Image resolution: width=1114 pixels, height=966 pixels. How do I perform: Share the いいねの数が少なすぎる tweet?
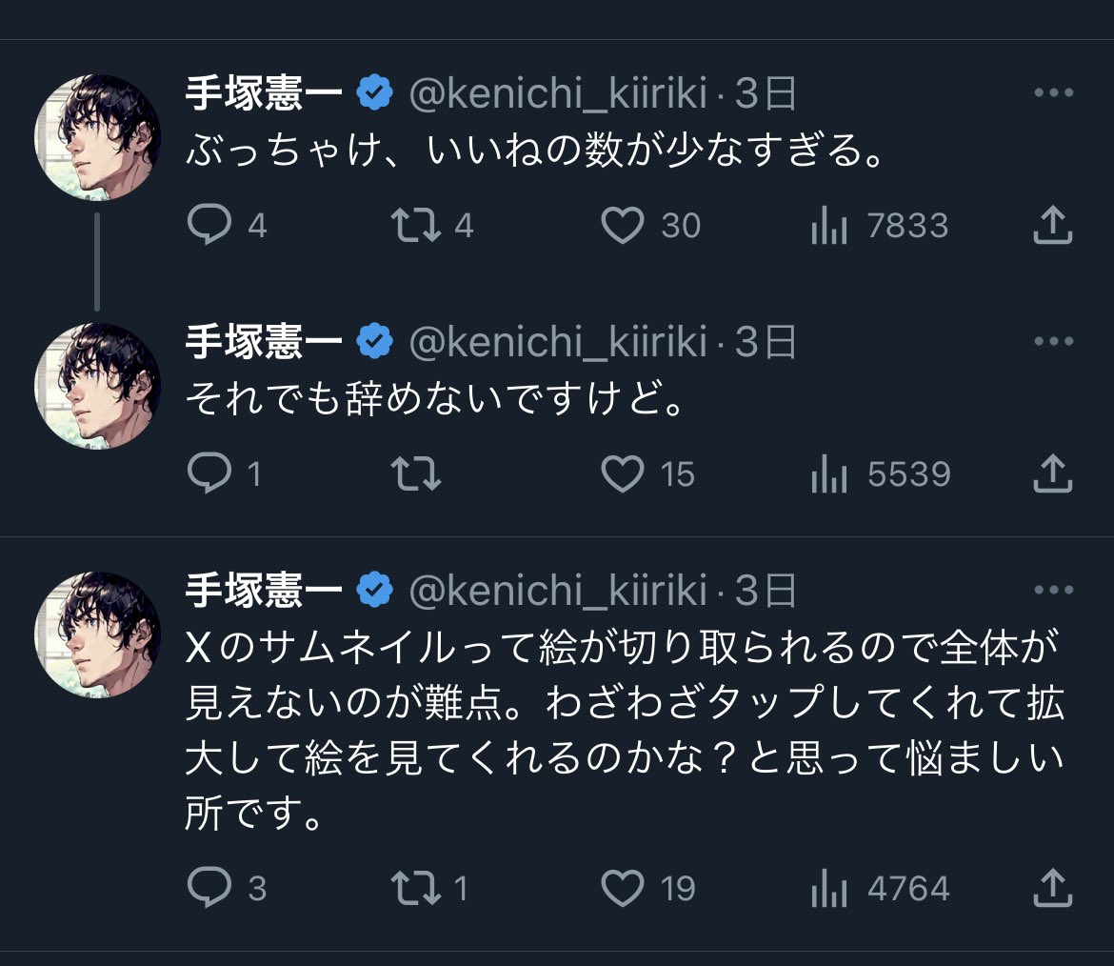point(1053,226)
